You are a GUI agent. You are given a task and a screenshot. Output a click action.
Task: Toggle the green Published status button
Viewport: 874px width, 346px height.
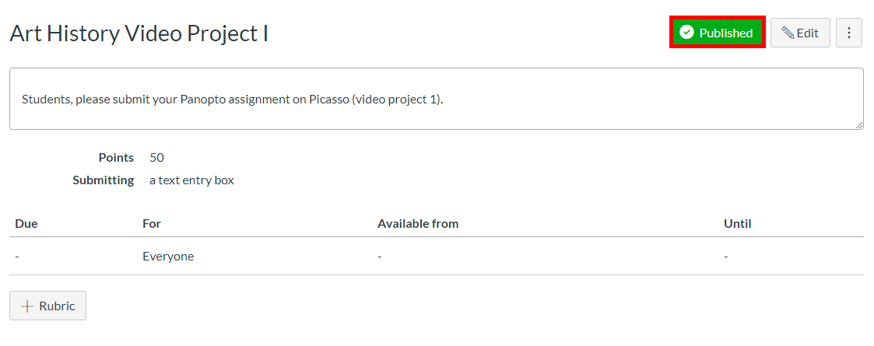[x=718, y=33]
